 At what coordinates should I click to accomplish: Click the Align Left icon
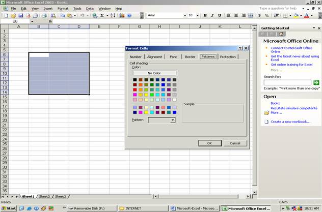coord(229,15)
